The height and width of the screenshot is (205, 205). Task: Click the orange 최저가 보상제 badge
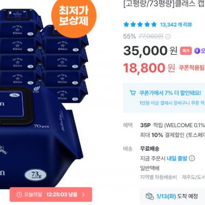74,16
